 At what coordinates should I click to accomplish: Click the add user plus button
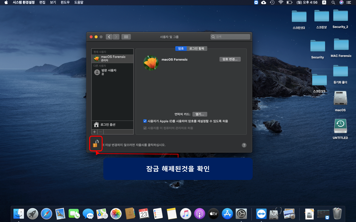point(94,132)
